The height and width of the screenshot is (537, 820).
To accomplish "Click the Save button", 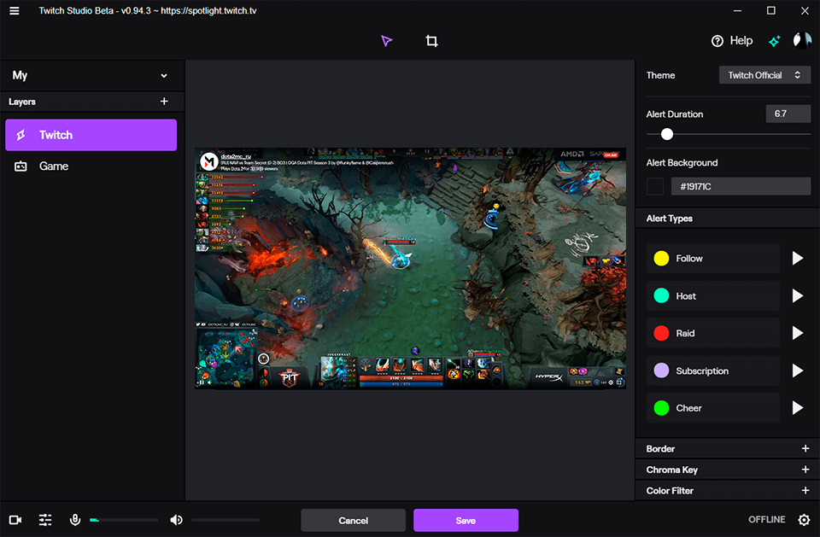I will coord(466,519).
